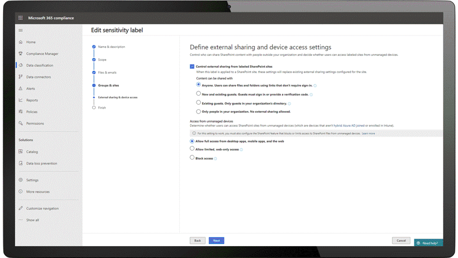The width and height of the screenshot is (458, 258).
Task: Open the Need help? button
Action: coord(428,243)
